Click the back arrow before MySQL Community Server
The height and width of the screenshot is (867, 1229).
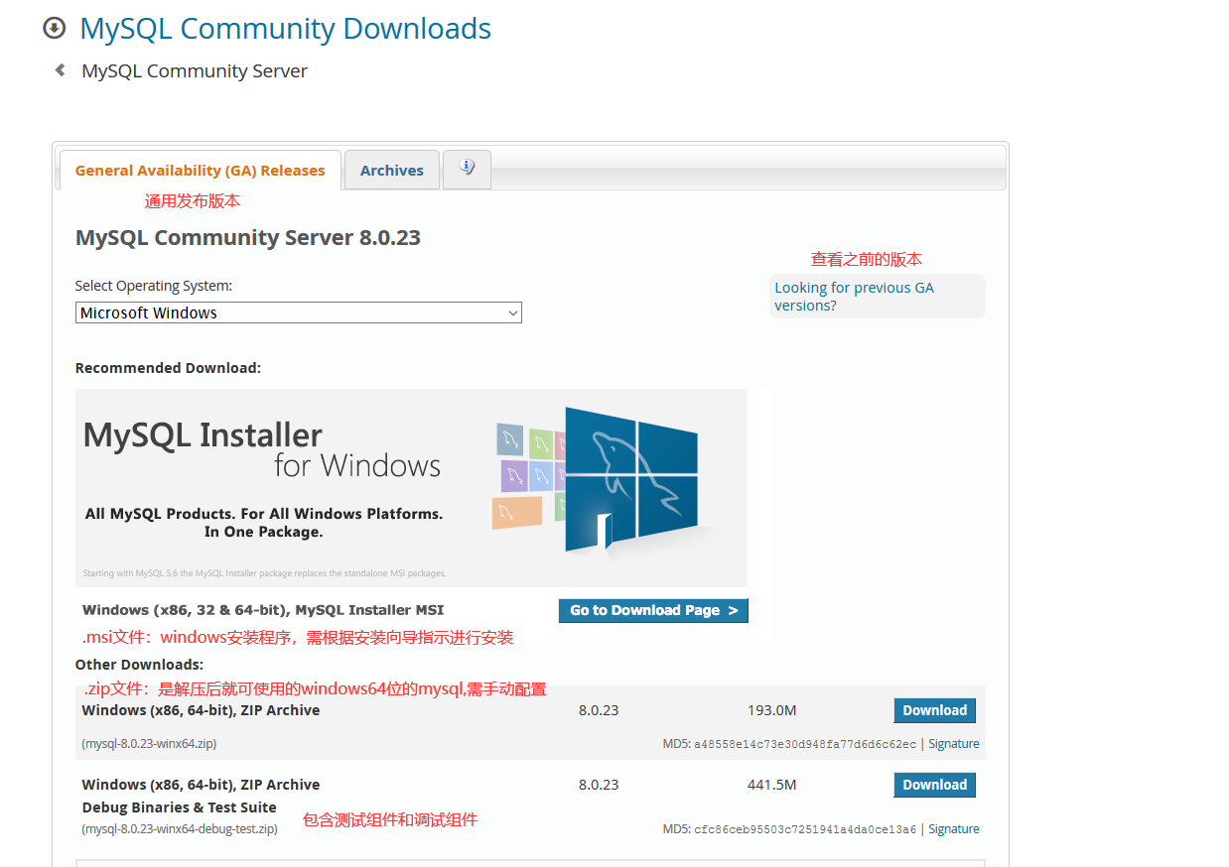click(61, 70)
